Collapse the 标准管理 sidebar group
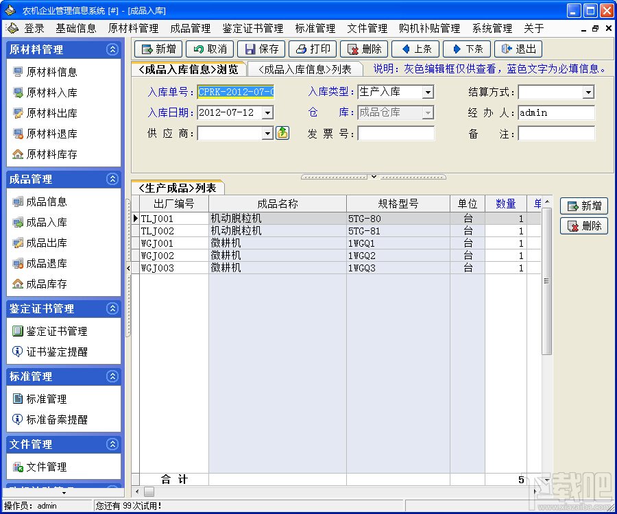Screen dimensions: 617x514 112,376
